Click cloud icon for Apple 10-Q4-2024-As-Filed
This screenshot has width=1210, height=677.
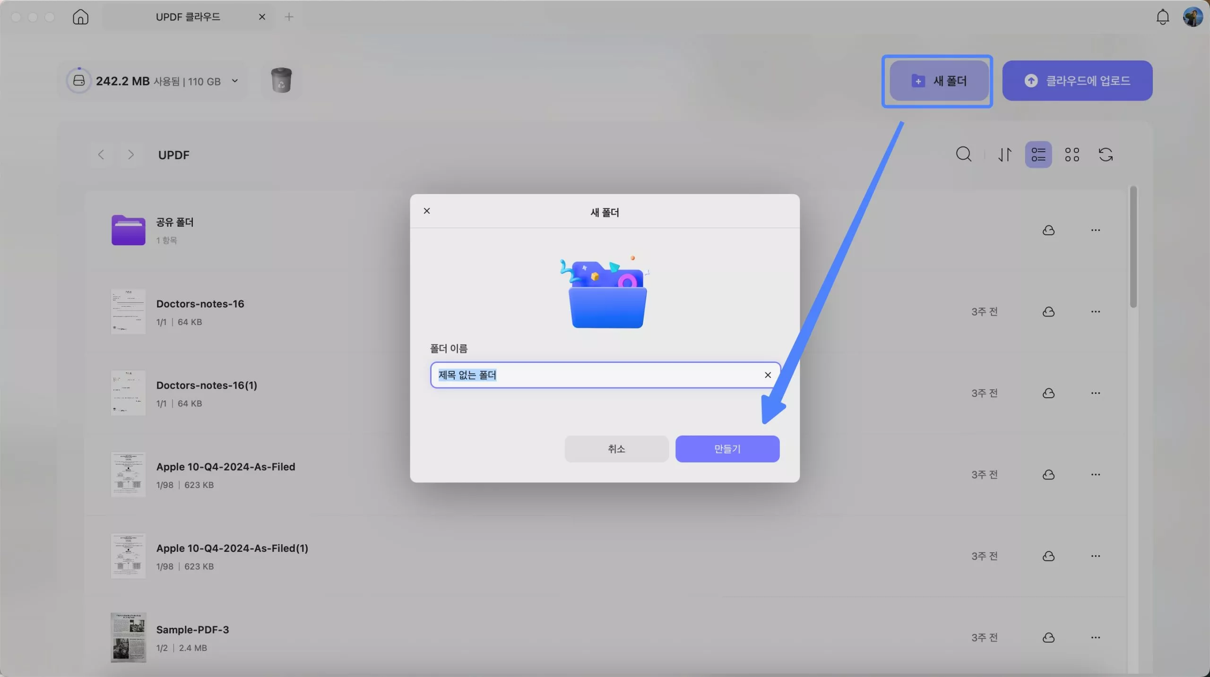[x=1048, y=474]
